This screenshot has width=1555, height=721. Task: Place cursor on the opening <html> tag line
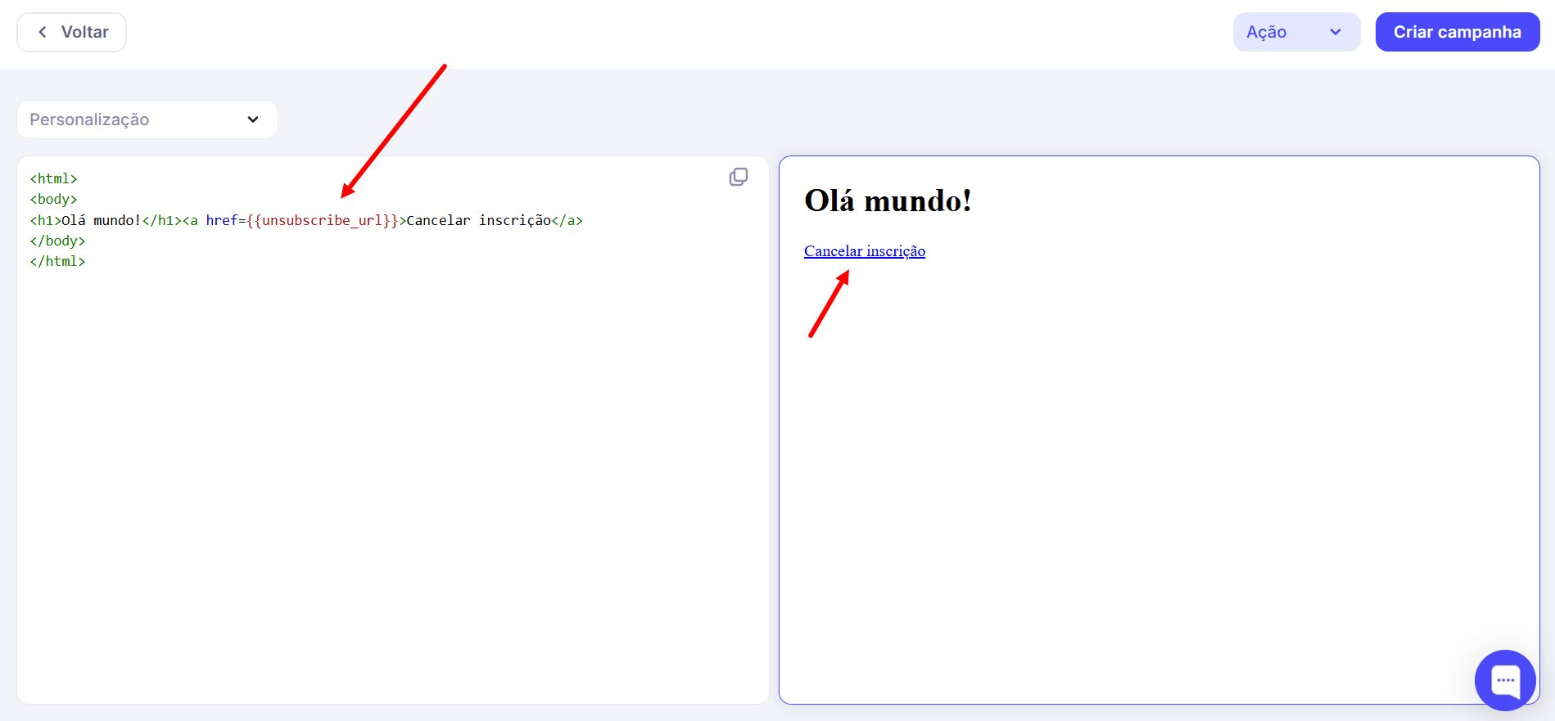pos(53,178)
